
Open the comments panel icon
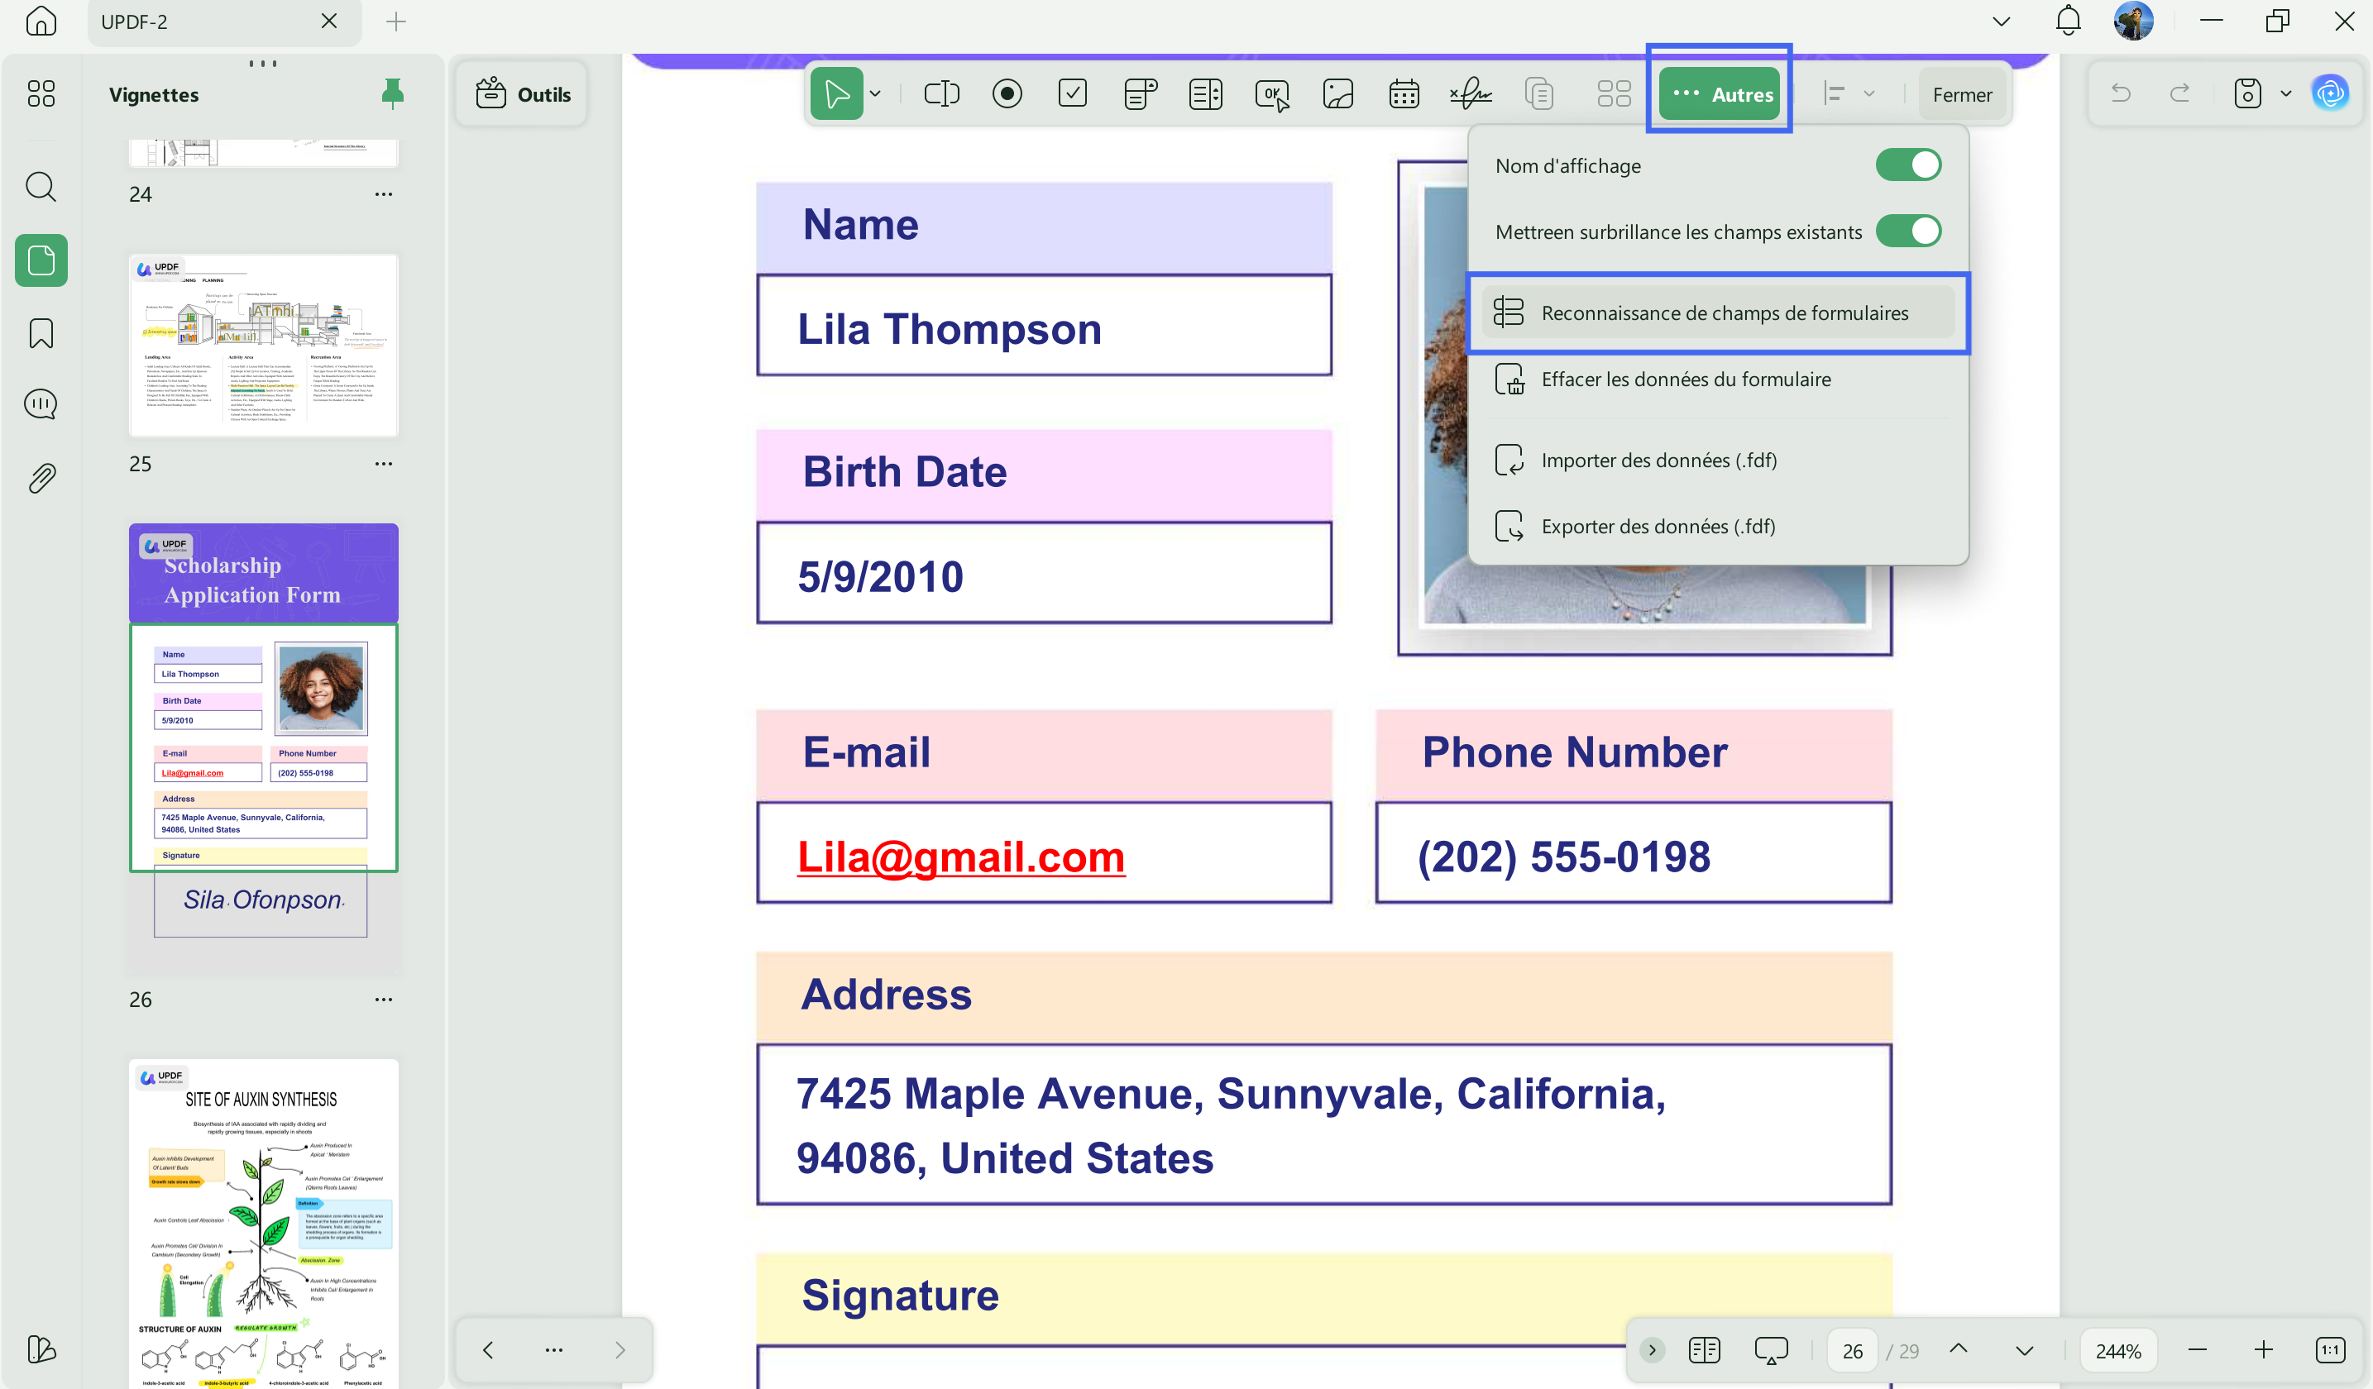click(x=41, y=404)
